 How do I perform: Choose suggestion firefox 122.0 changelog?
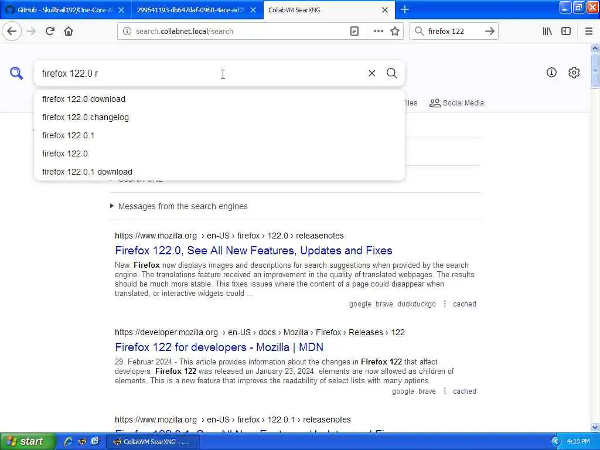[x=219, y=117]
